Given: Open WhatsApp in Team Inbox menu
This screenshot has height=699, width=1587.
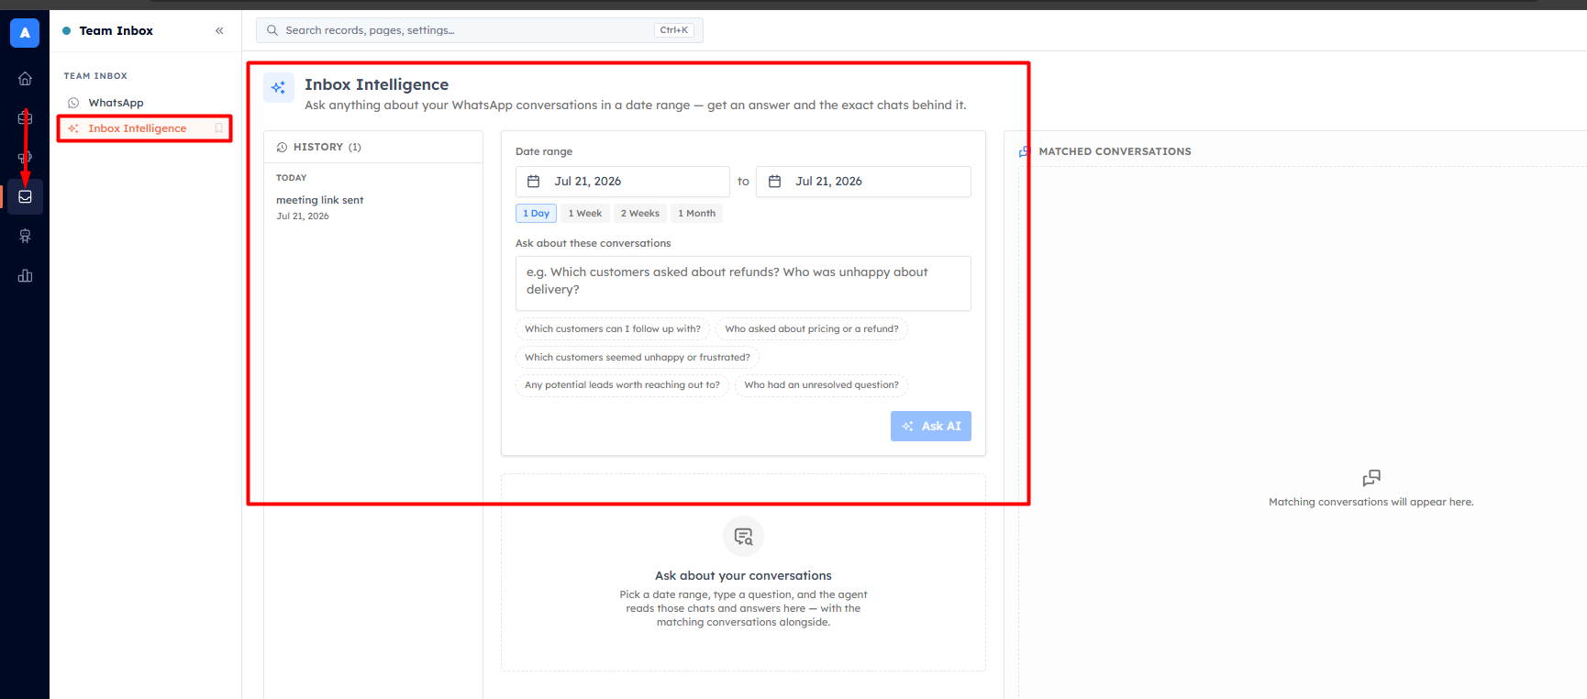Looking at the screenshot, I should [116, 103].
